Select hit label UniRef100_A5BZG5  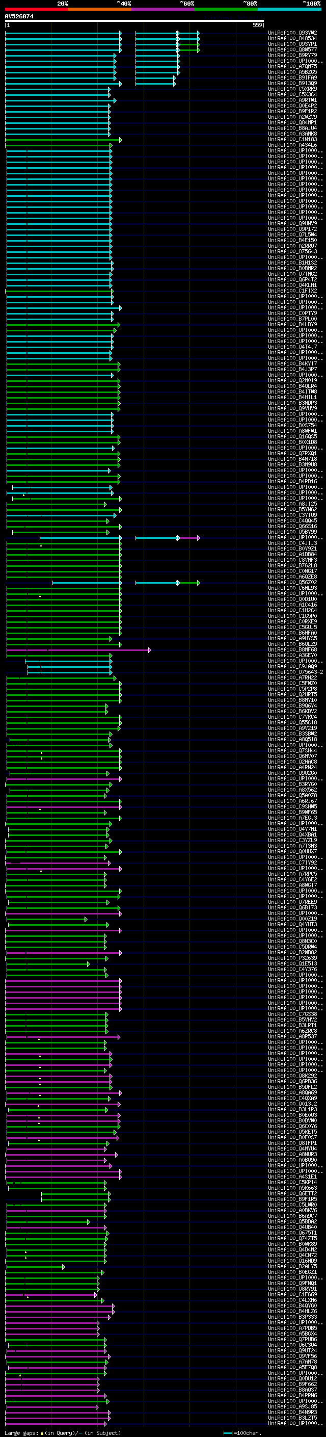point(292,72)
